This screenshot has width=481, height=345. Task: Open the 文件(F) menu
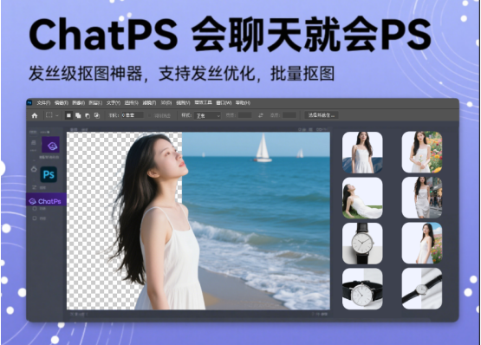43,103
